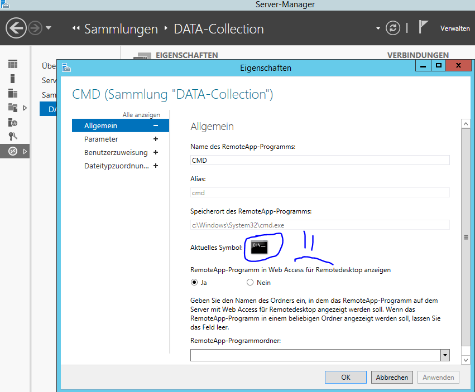This screenshot has width=475, height=392.
Task: Open the Dateitypzuordnung section
Action: 116,166
